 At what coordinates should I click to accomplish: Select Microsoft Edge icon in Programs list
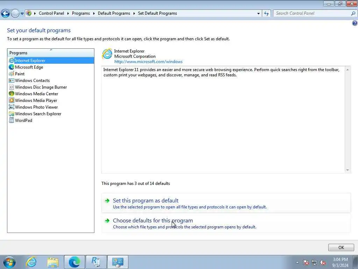pos(12,67)
